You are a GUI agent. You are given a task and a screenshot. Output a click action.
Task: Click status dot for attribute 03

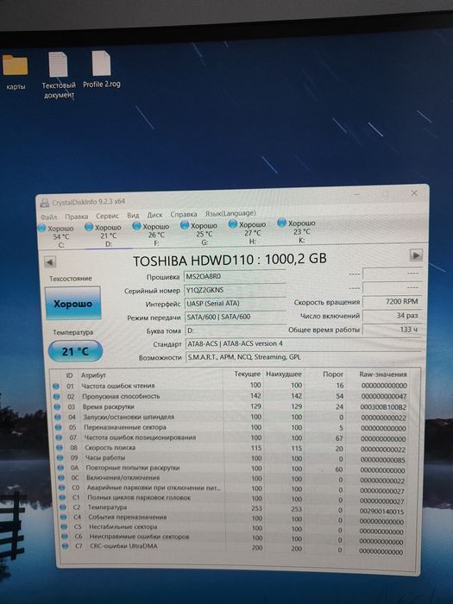(x=58, y=406)
